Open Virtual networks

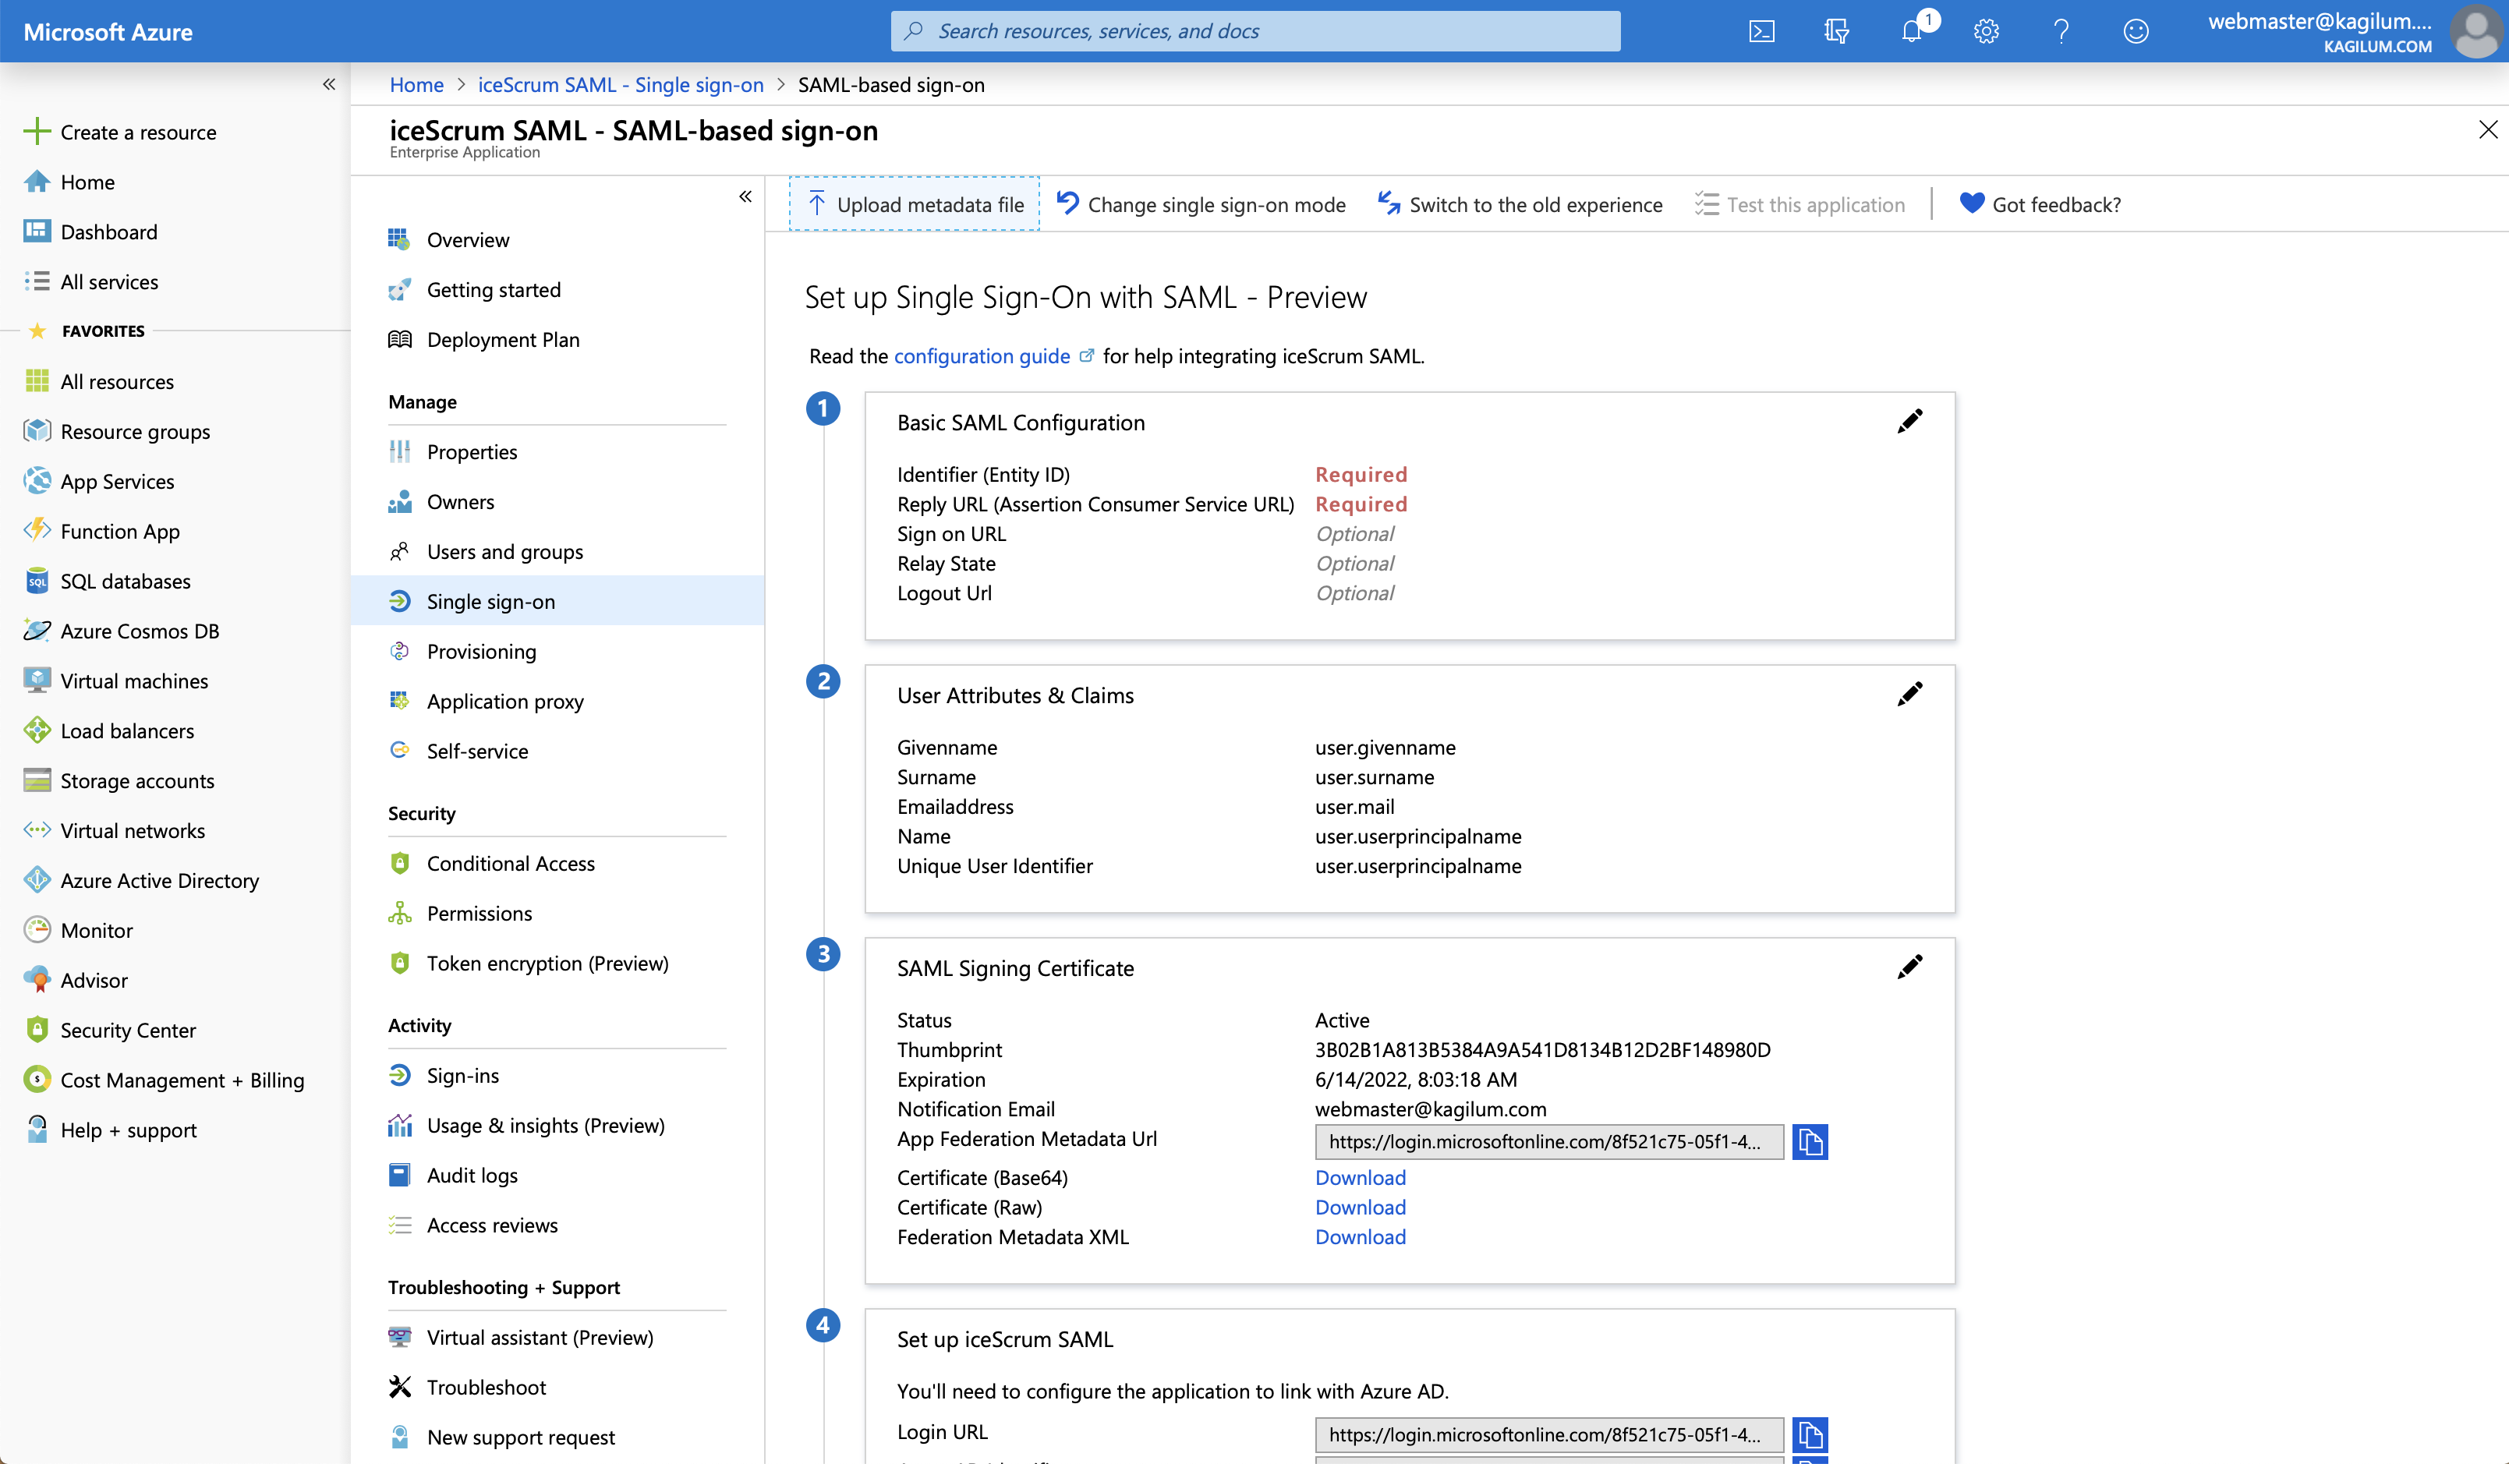click(x=115, y=830)
